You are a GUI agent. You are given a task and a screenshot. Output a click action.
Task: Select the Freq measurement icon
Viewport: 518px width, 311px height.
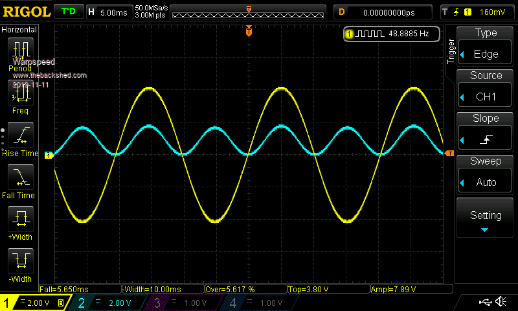(x=21, y=93)
